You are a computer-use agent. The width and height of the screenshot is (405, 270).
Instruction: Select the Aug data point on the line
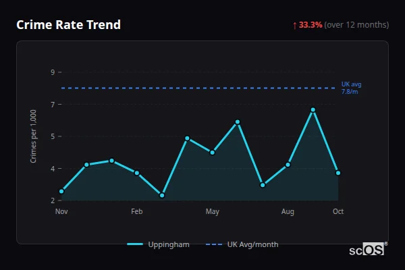click(288, 165)
